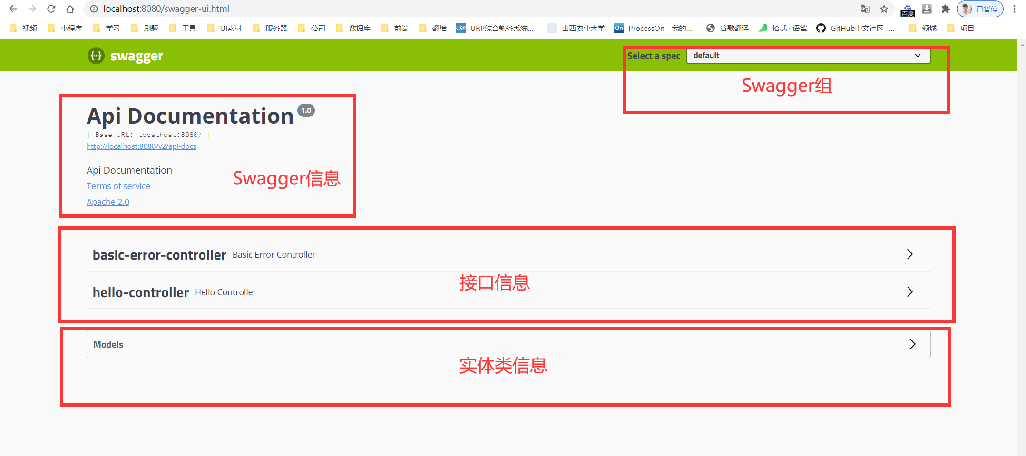The image size is (1026, 456).
Task: Click the page vertical scrollbar up arrow
Action: pyautogui.click(x=1022, y=45)
